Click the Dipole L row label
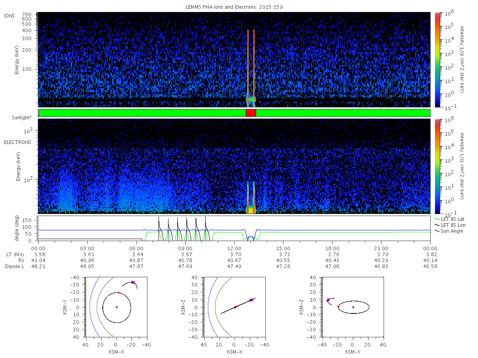 pyautogui.click(x=14, y=267)
